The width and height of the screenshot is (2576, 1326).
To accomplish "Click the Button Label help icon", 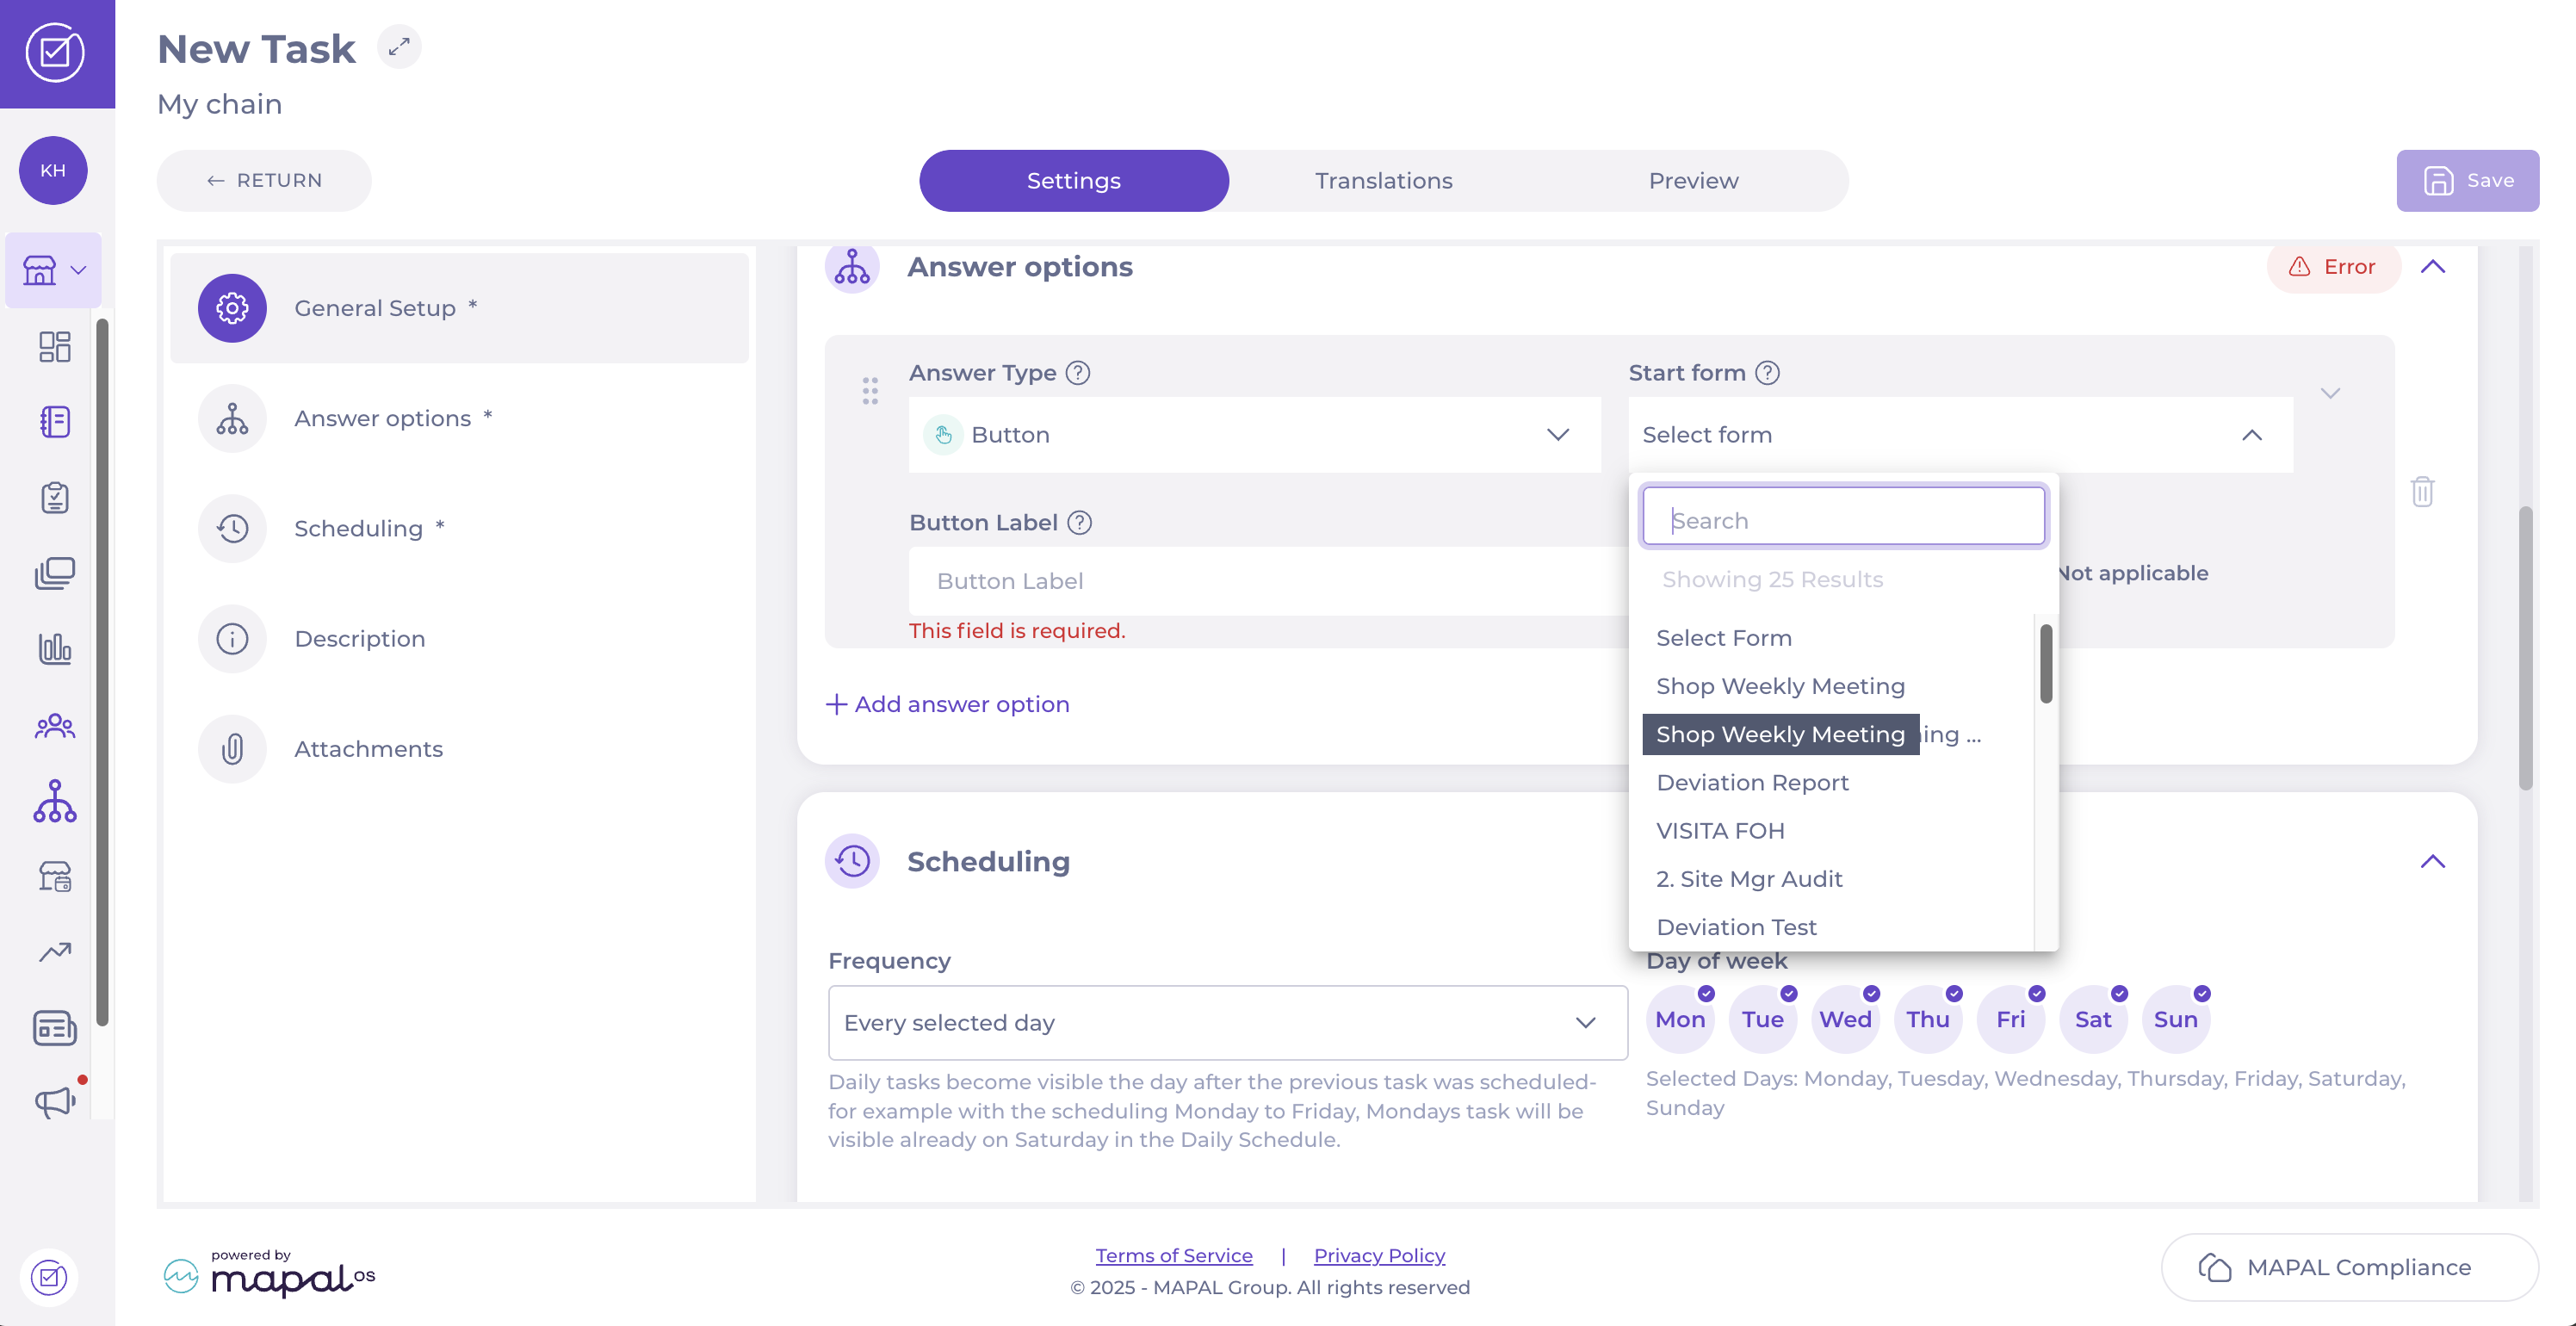I will pyautogui.click(x=1079, y=523).
